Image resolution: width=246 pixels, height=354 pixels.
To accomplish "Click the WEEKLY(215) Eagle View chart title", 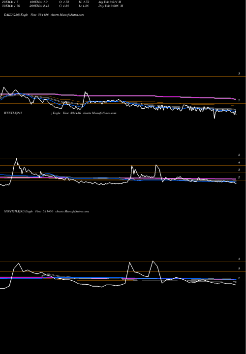I will point(60,113).
